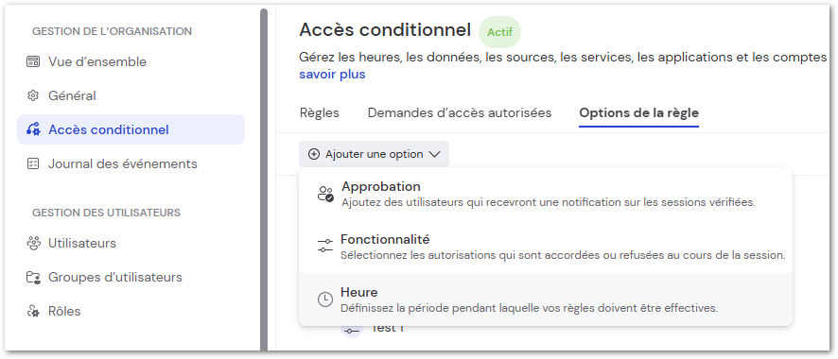
Task: Choose the Approbation menu entry
Action: [x=546, y=195]
